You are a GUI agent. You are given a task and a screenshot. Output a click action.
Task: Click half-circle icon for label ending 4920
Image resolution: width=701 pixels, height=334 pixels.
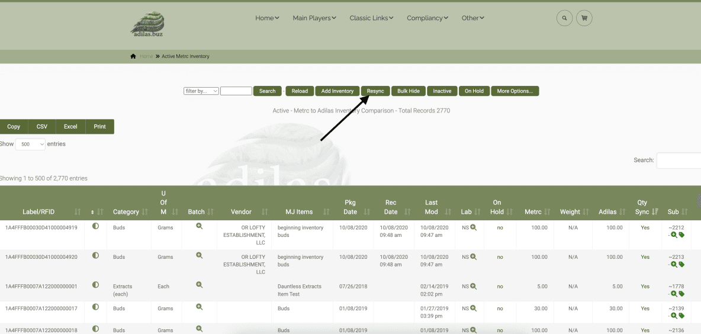(95, 256)
